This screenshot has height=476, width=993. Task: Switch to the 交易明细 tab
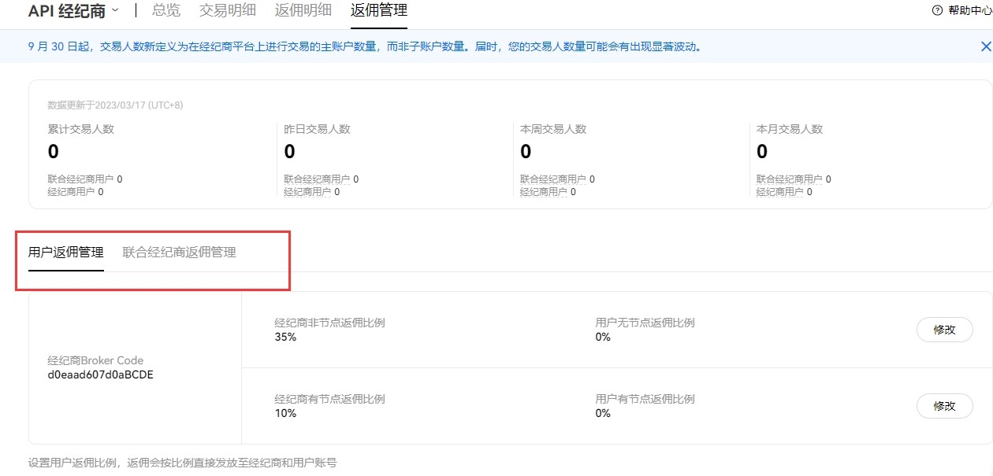pos(227,10)
